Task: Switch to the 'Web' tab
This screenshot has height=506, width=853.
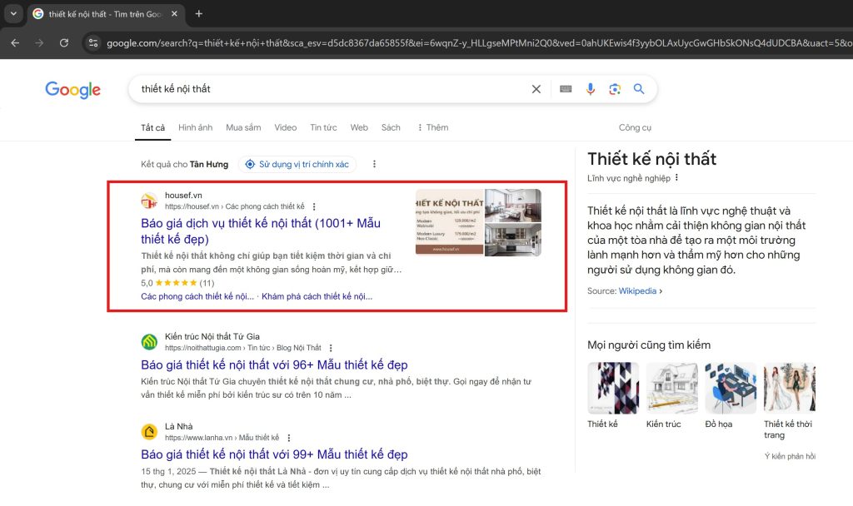Action: pos(359,127)
